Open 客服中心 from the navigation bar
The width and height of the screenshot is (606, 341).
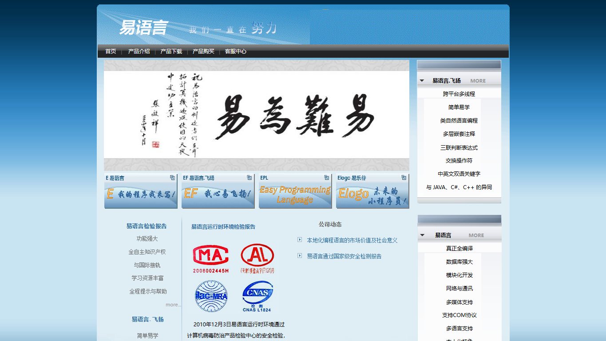(x=236, y=52)
